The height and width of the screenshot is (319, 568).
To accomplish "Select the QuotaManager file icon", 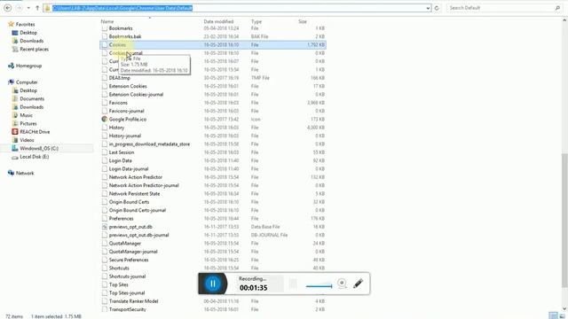I will pyautogui.click(x=105, y=244).
